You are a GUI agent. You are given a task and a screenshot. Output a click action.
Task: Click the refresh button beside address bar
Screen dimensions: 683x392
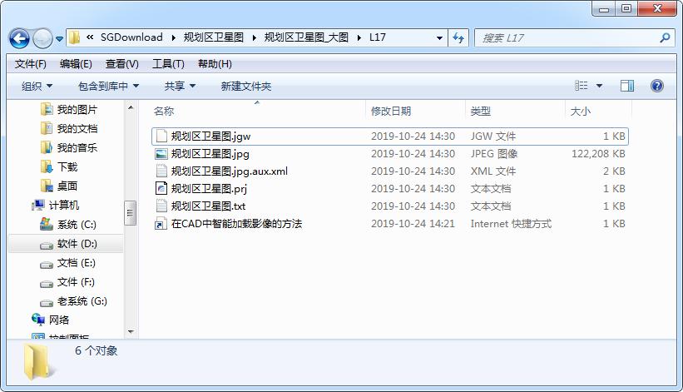[458, 37]
